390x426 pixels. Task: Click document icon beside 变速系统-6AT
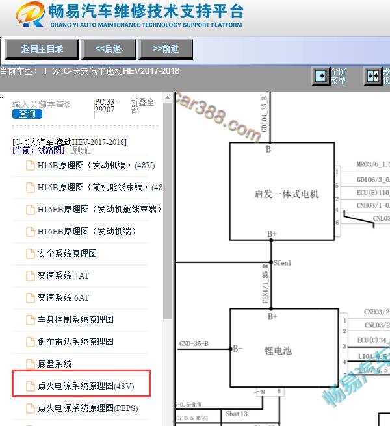point(31,298)
